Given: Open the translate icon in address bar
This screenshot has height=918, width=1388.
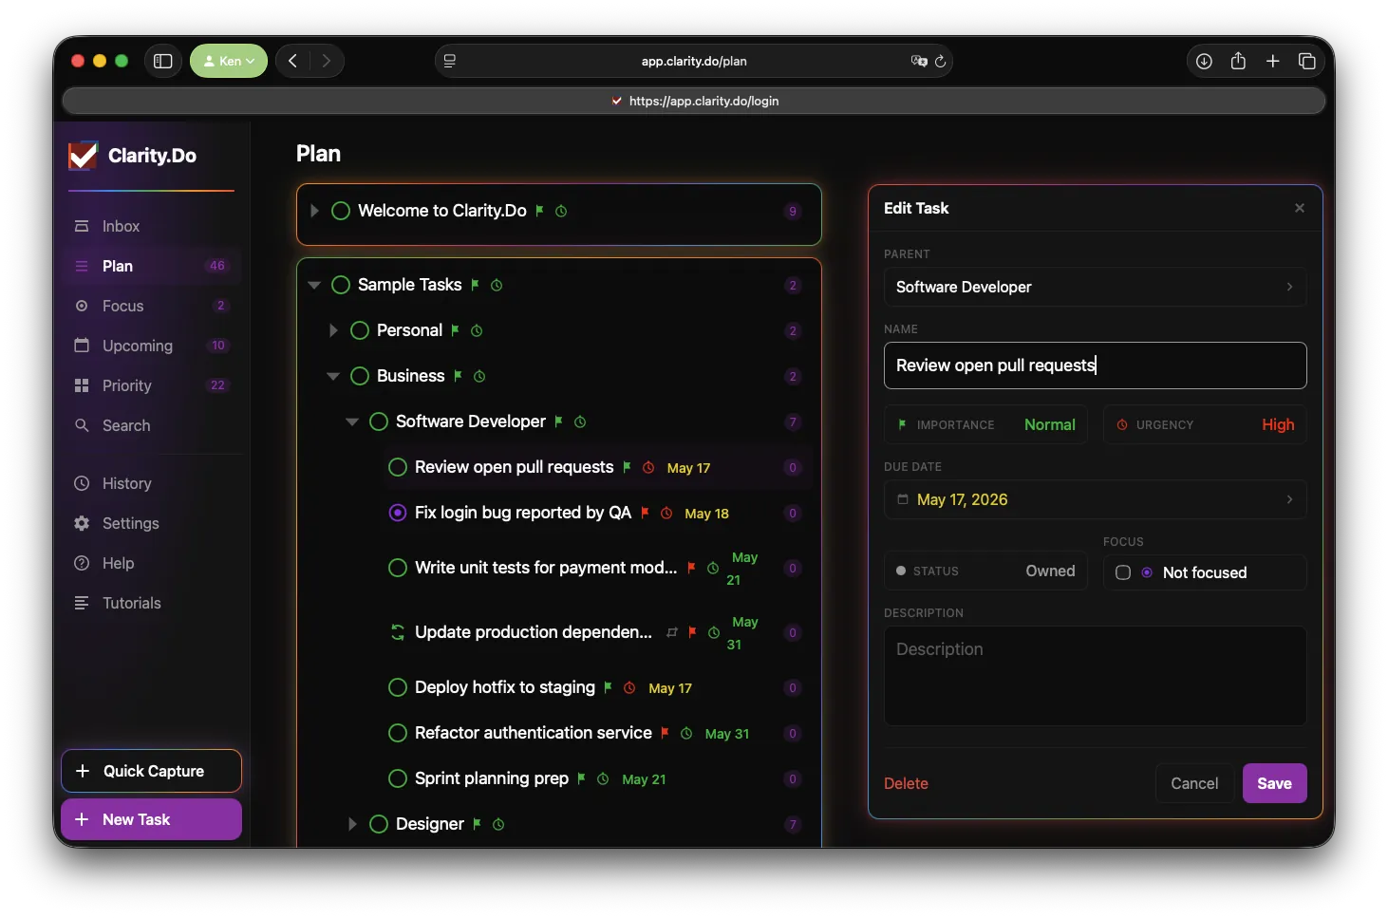Looking at the screenshot, I should 919,61.
